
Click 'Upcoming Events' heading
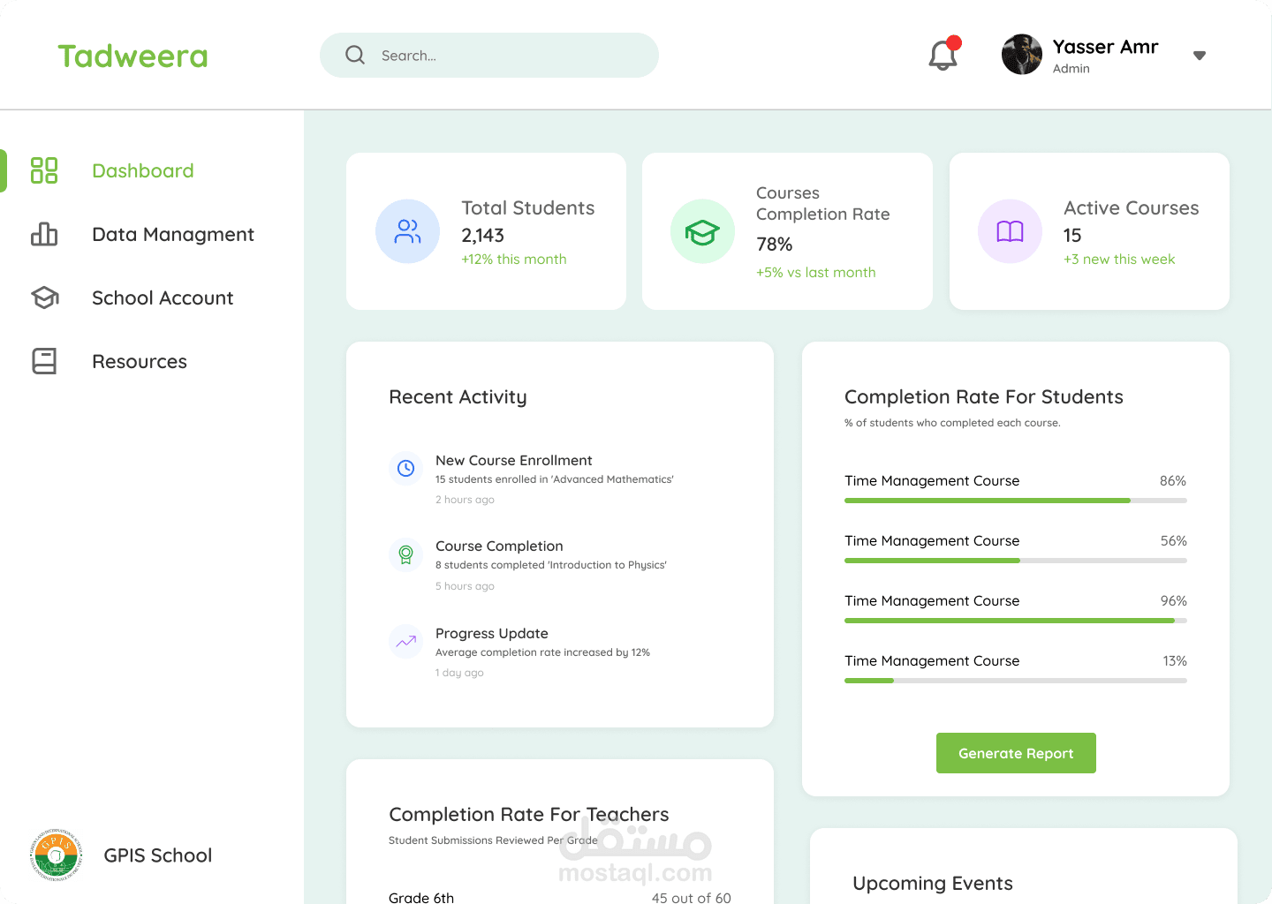pos(933,883)
